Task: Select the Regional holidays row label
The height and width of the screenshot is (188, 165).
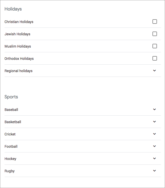Action: tap(19, 71)
